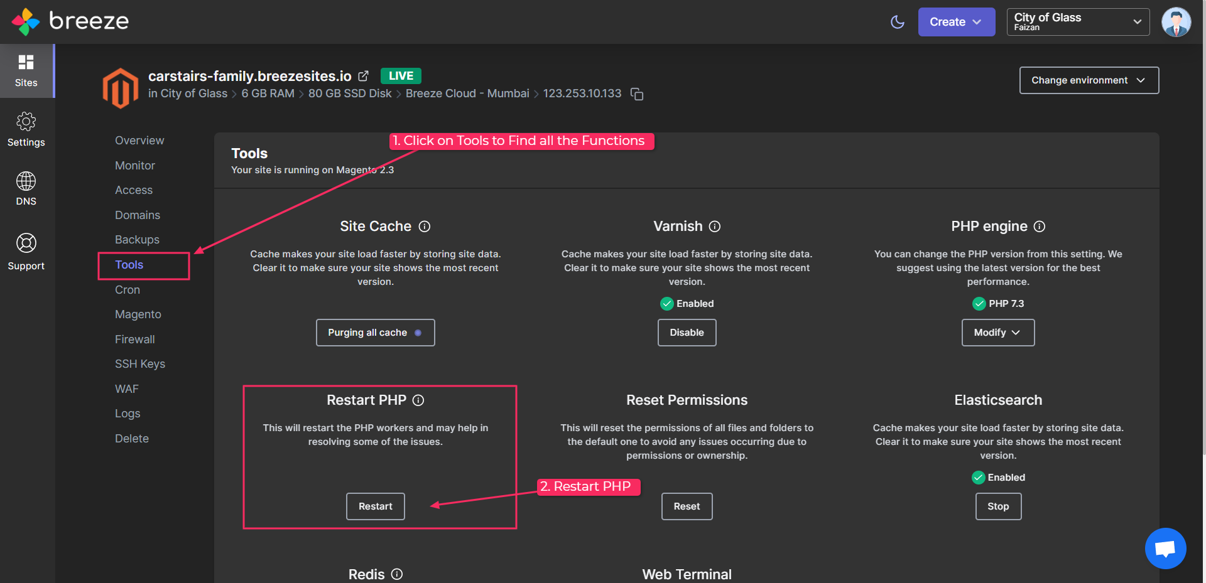Expand the Create dropdown
1206x583 pixels.
956,22
